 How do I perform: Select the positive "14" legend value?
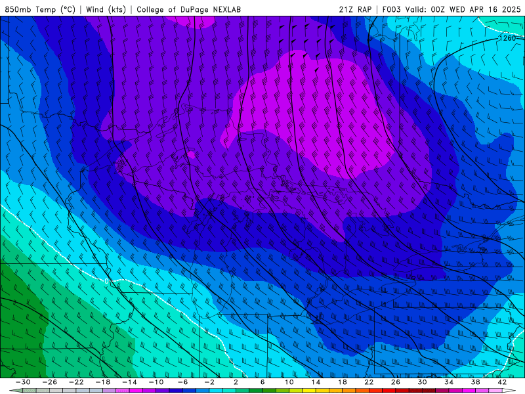click(316, 382)
